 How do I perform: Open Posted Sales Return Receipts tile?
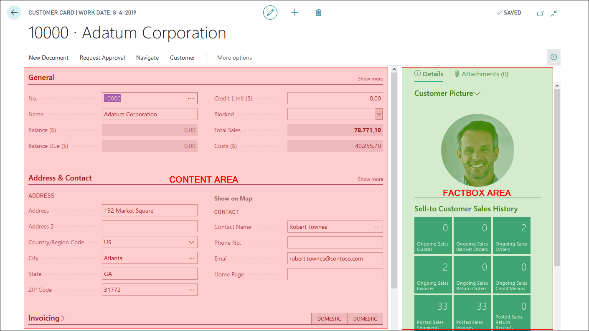pyautogui.click(x=511, y=313)
